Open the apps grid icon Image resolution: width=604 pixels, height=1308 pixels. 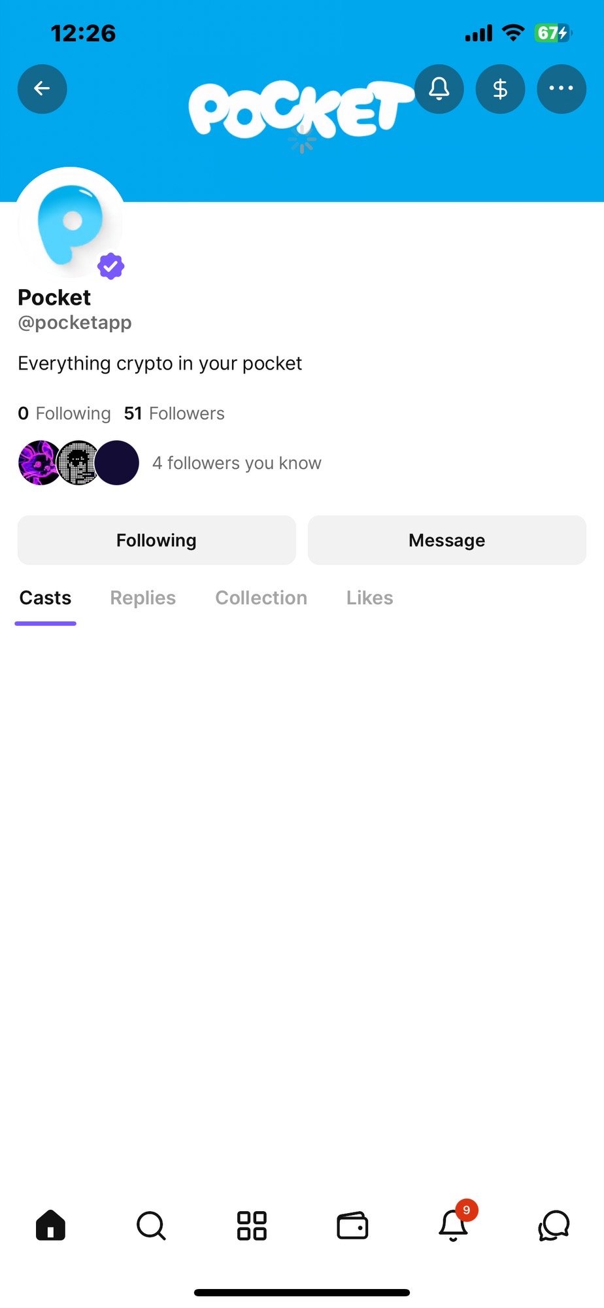coord(252,1225)
